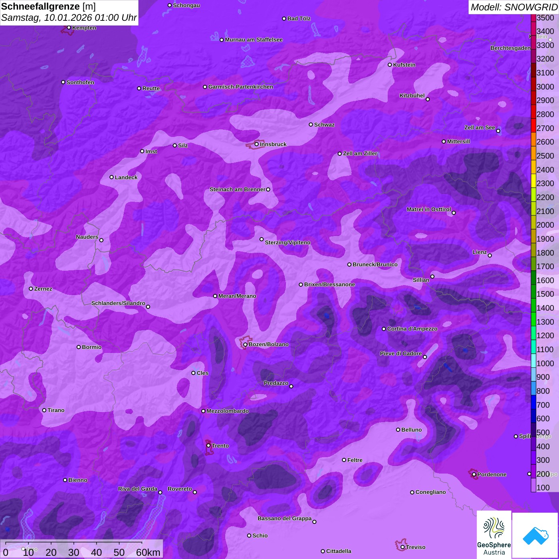Click the date Samstag, 10.01.2026 01:00 Uhr
Viewport: 559px width, 559px height.
tap(69, 18)
